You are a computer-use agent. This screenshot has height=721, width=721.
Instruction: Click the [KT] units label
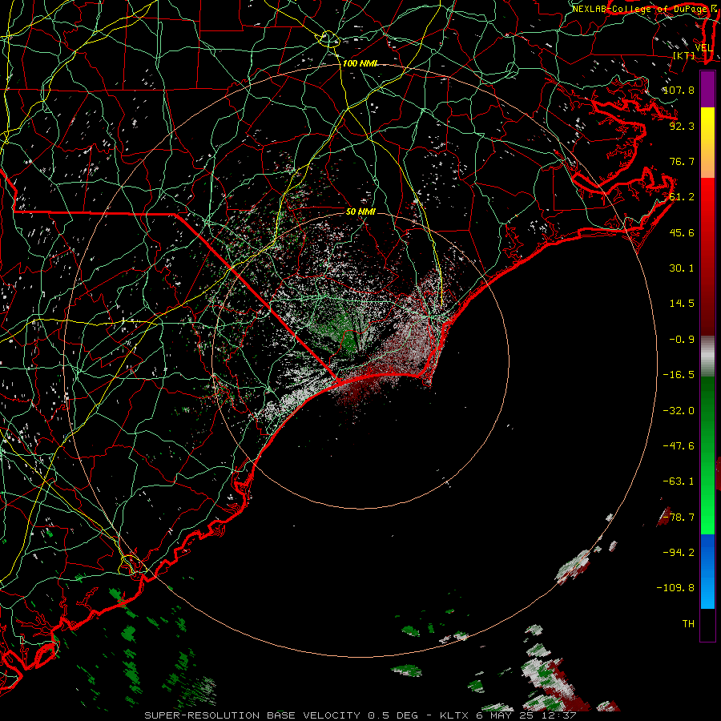684,56
